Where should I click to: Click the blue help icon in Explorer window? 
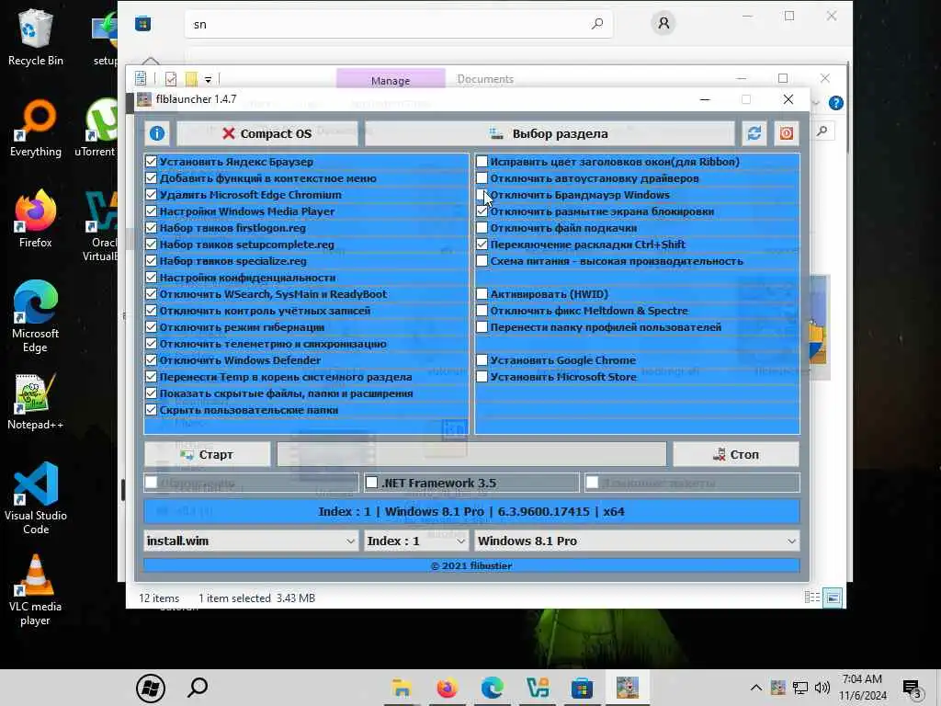coord(836,103)
